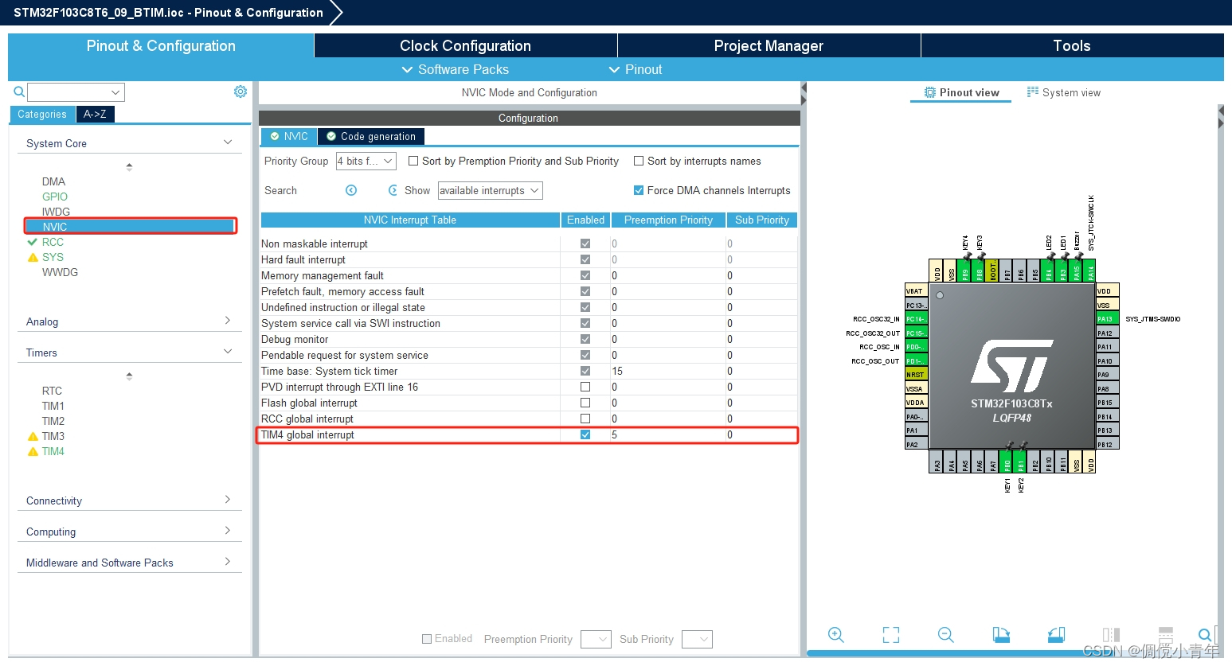This screenshot has width=1232, height=666.
Task: Click the BOOT0 pin on the chip
Action: coord(992,270)
